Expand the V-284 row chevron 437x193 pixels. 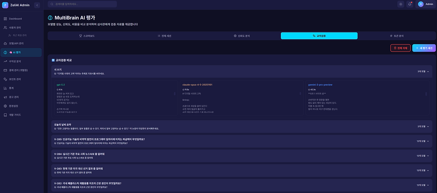tap(428, 156)
